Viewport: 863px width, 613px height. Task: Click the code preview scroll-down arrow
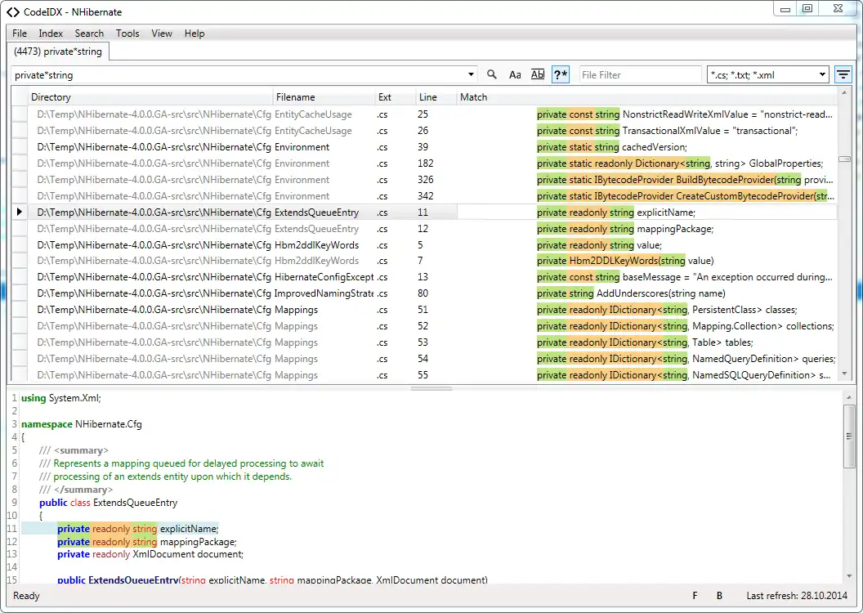tap(848, 576)
